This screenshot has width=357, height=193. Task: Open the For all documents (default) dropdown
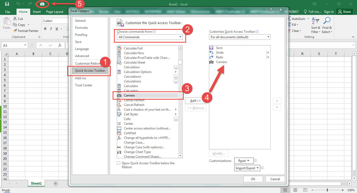(240, 37)
